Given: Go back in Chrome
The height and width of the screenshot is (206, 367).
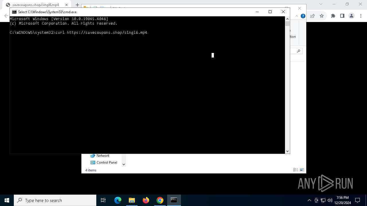Looking at the screenshot, I should tap(6, 16).
